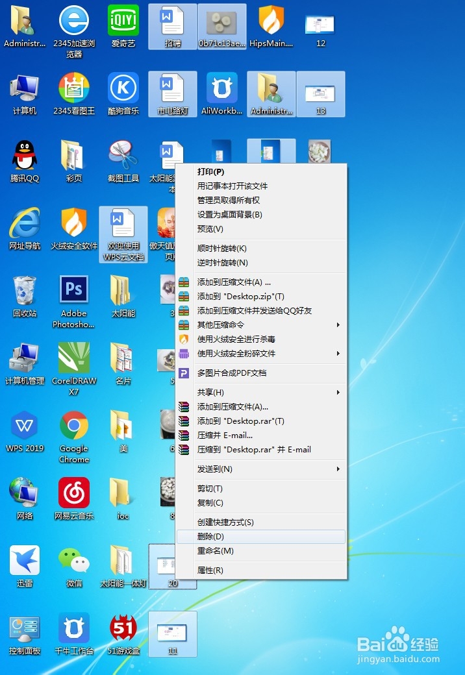Choose 添加到压缩文件并发送给QQ好友

261,310
